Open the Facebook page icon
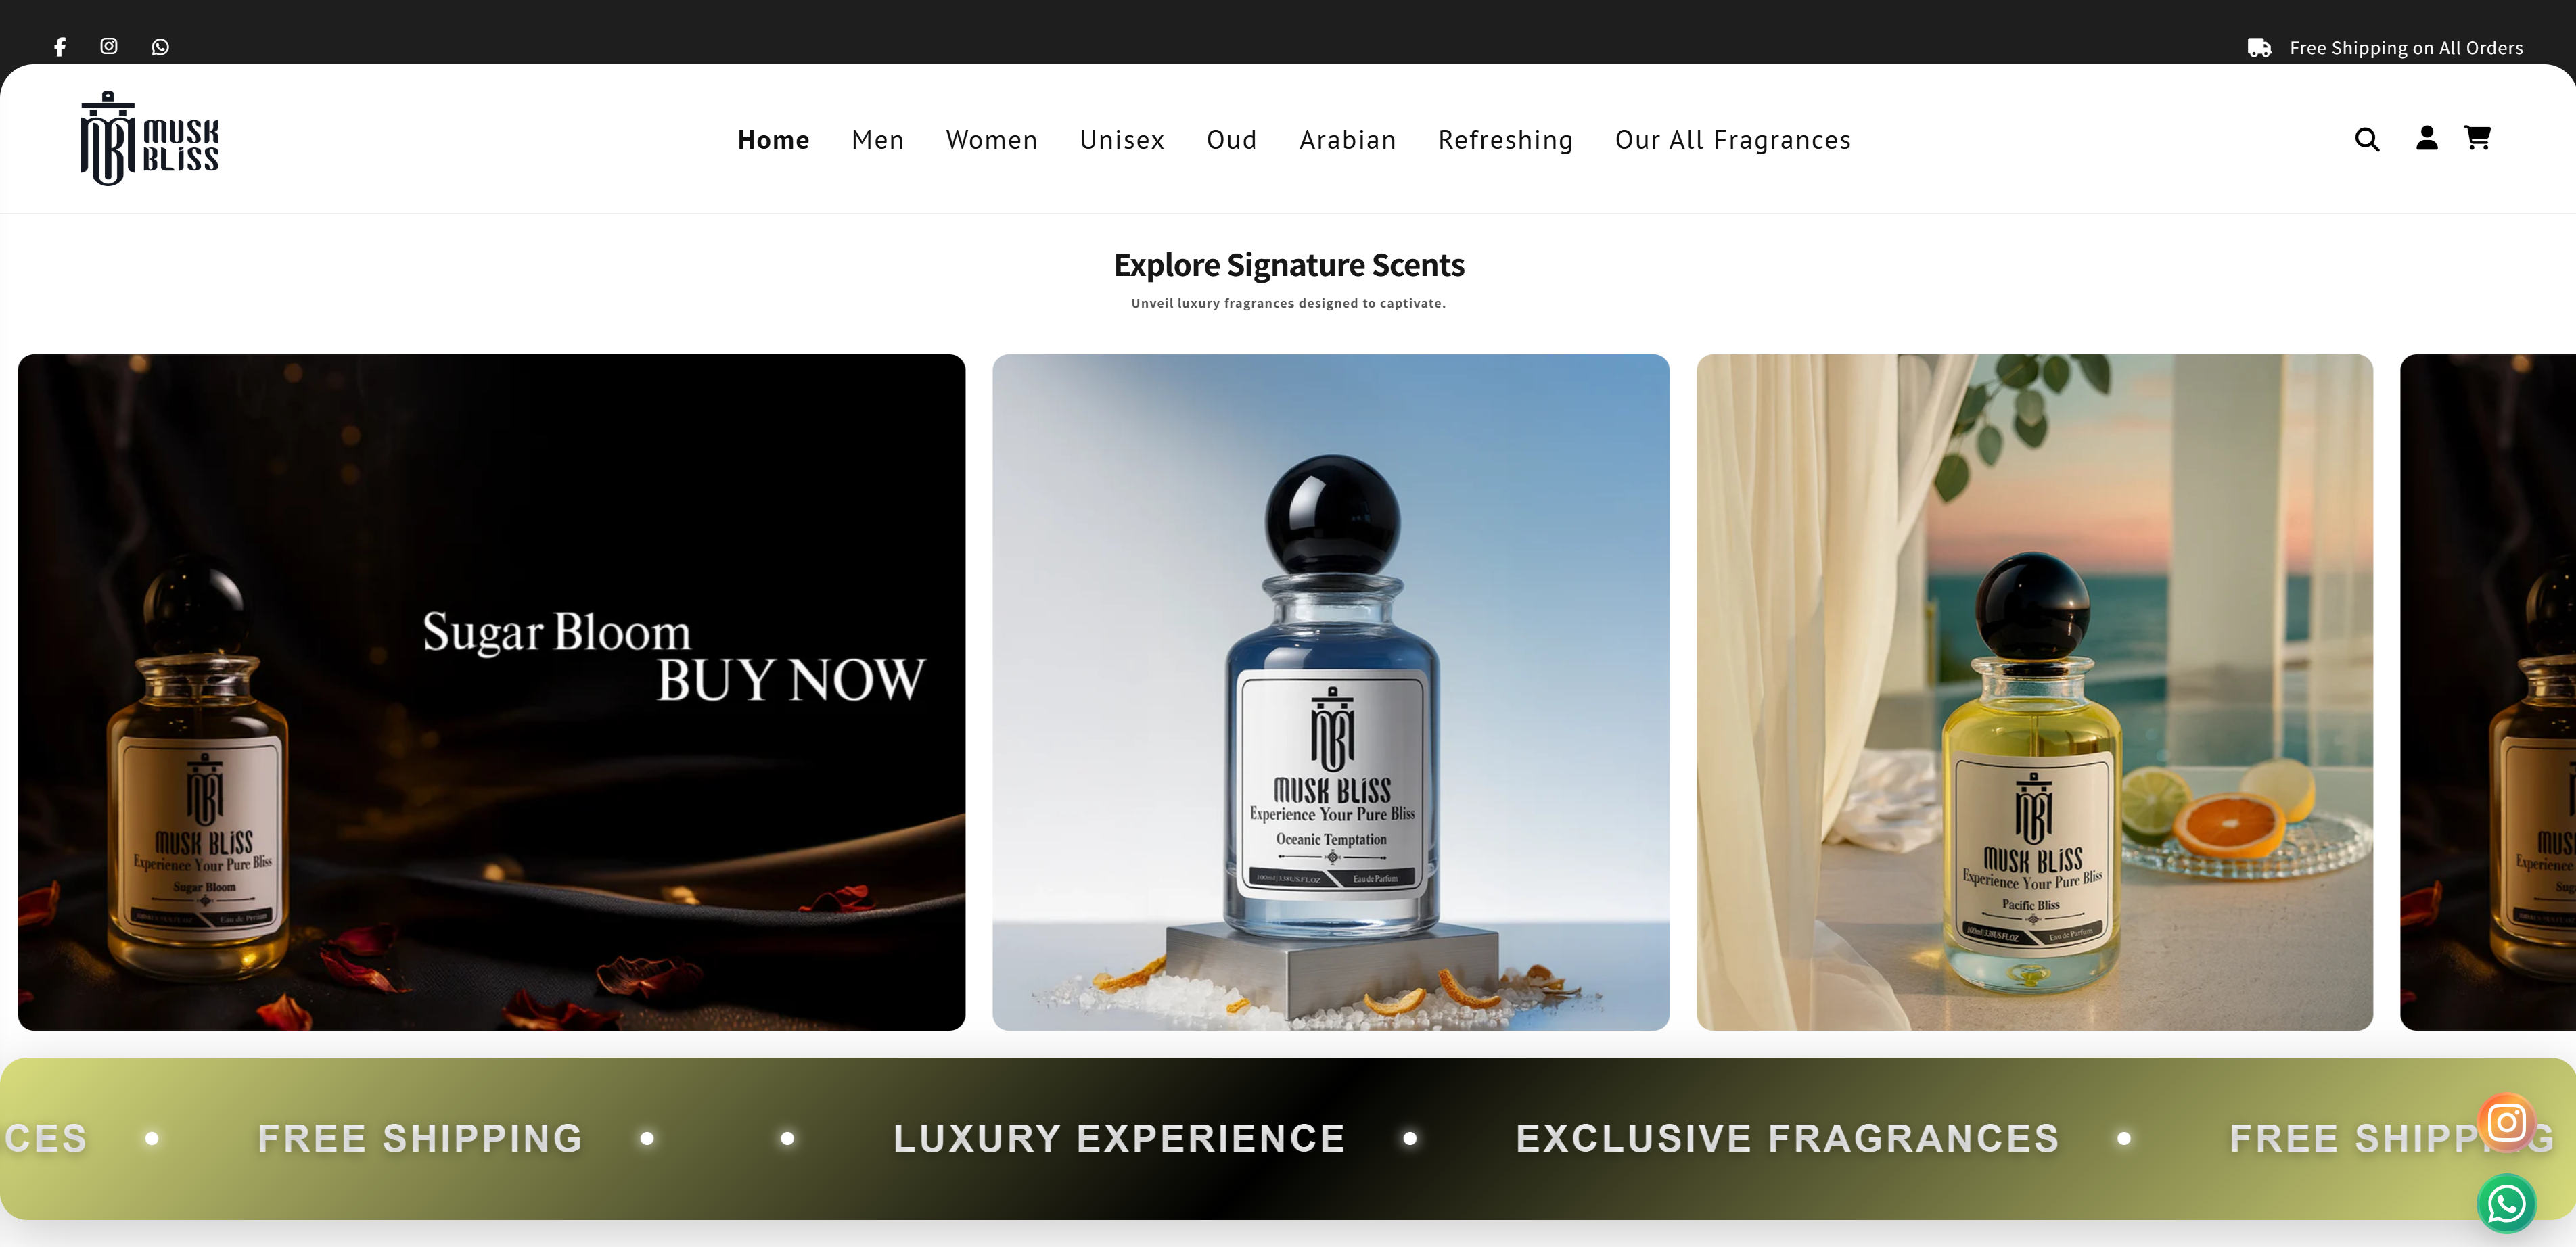Viewport: 2576px width, 1247px height. pos(60,47)
